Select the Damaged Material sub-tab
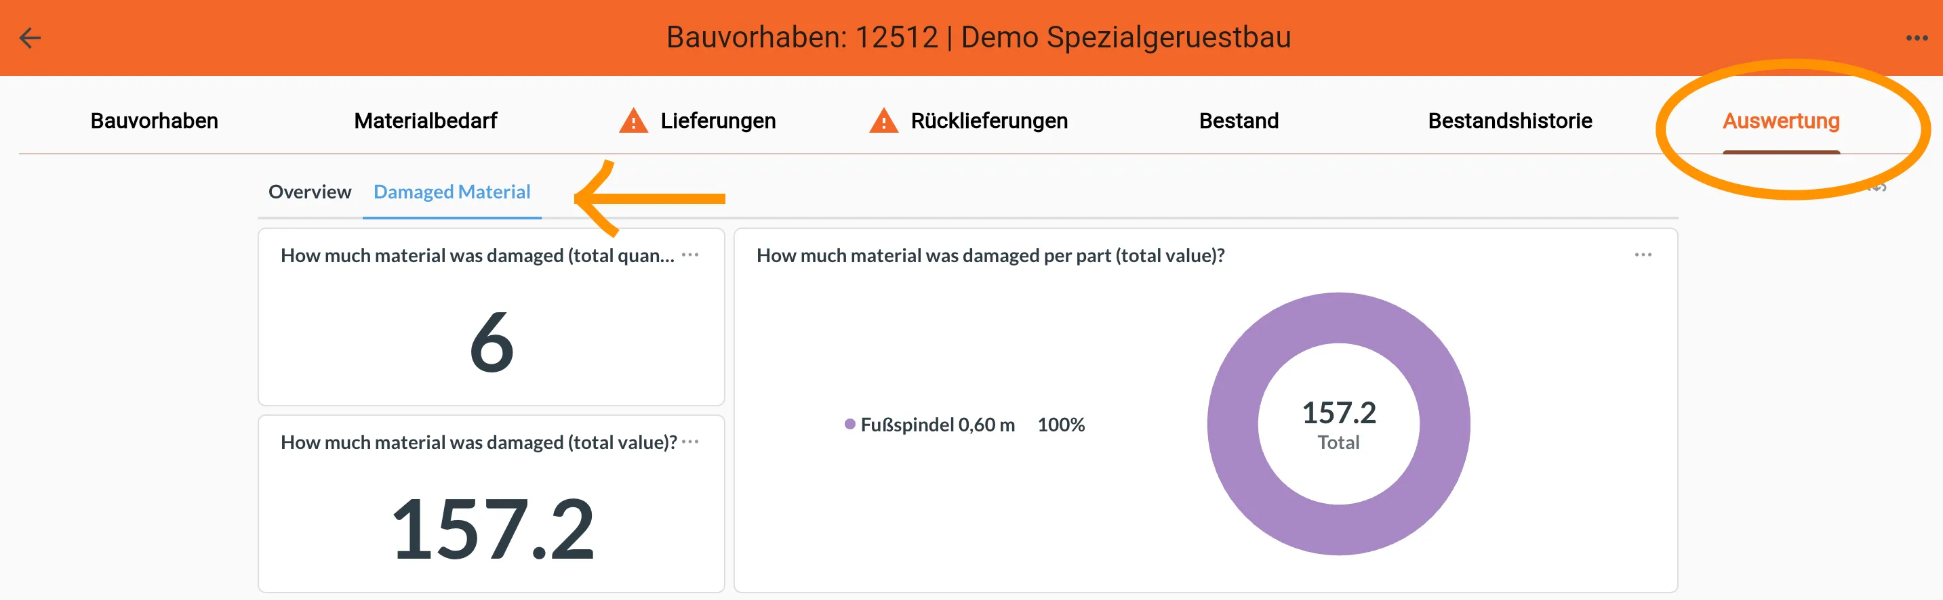The width and height of the screenshot is (1943, 600). point(452,192)
